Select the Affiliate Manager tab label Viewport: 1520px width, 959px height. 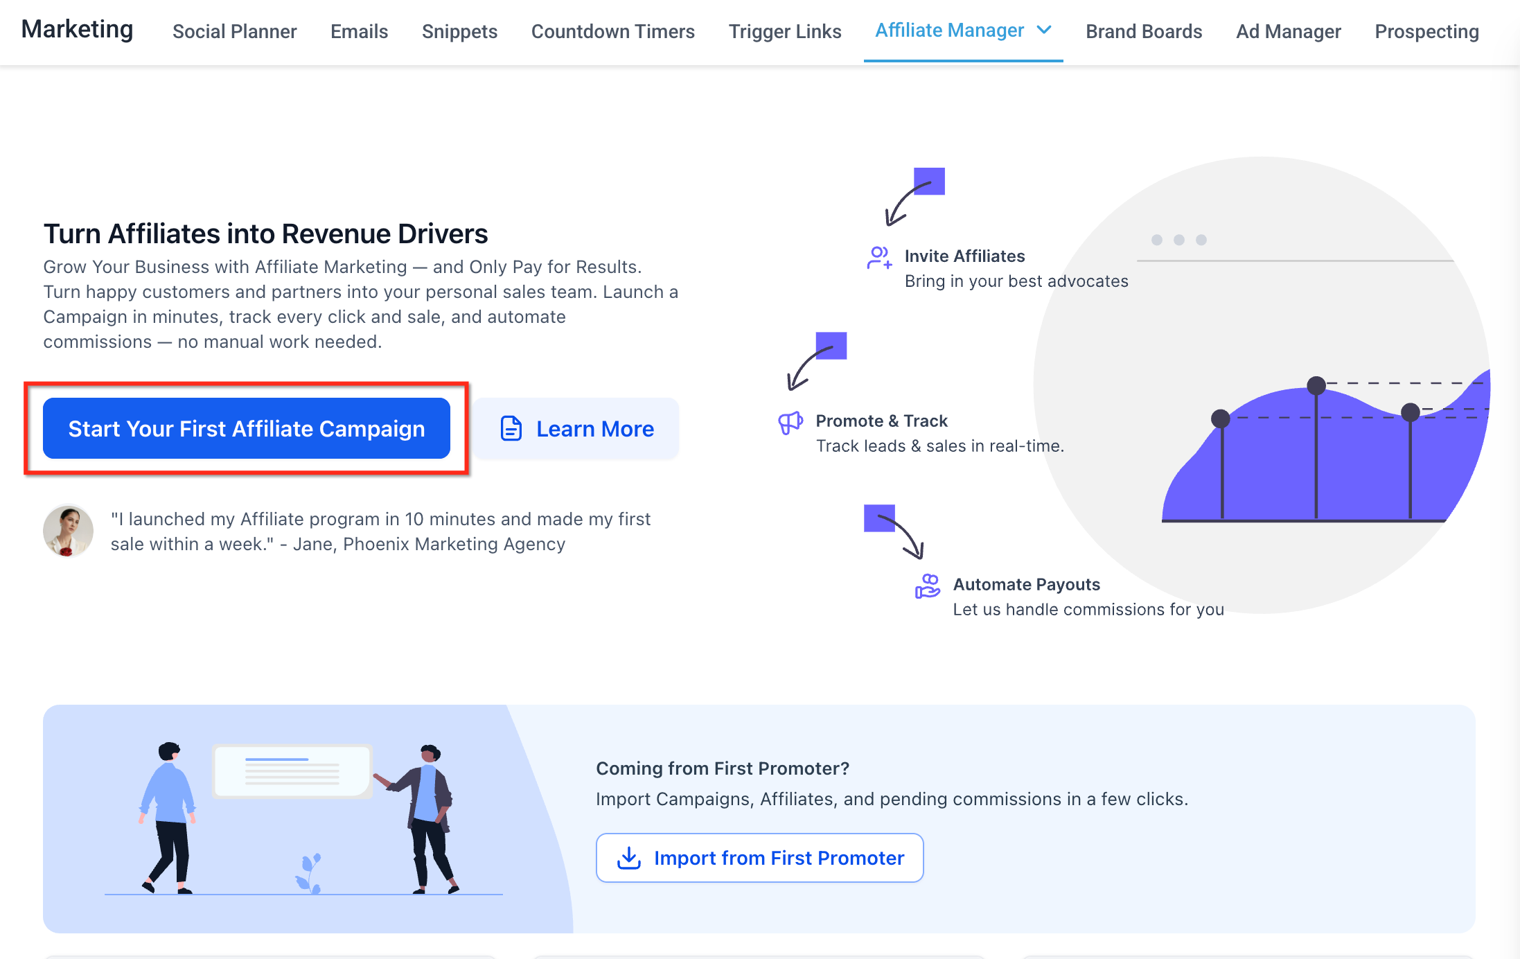pos(949,30)
